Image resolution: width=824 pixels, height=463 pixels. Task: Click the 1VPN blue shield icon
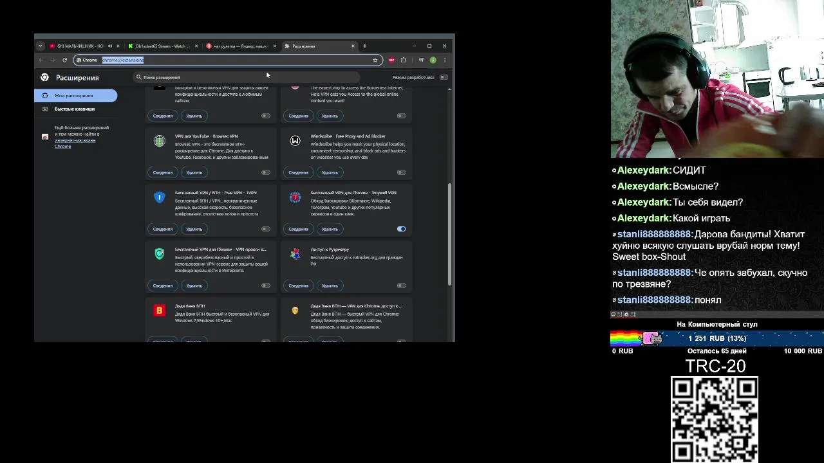coord(160,197)
